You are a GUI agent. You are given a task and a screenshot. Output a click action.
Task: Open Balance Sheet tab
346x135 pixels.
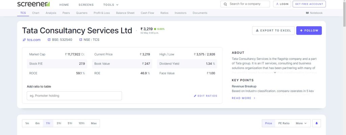(x=125, y=13)
